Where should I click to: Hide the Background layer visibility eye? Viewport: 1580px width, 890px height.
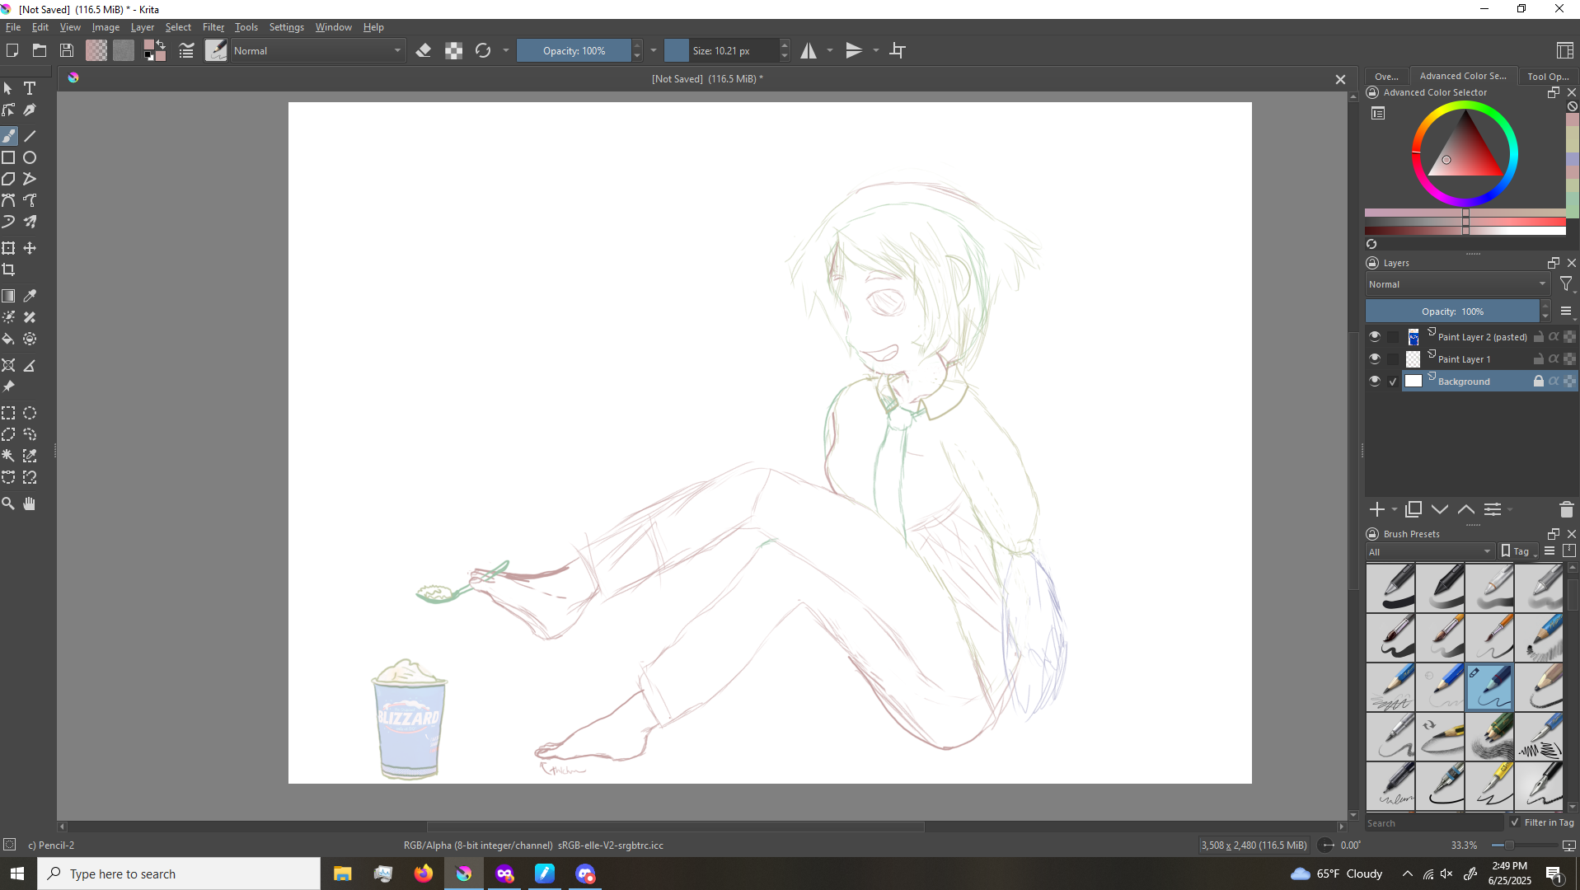tap(1374, 381)
